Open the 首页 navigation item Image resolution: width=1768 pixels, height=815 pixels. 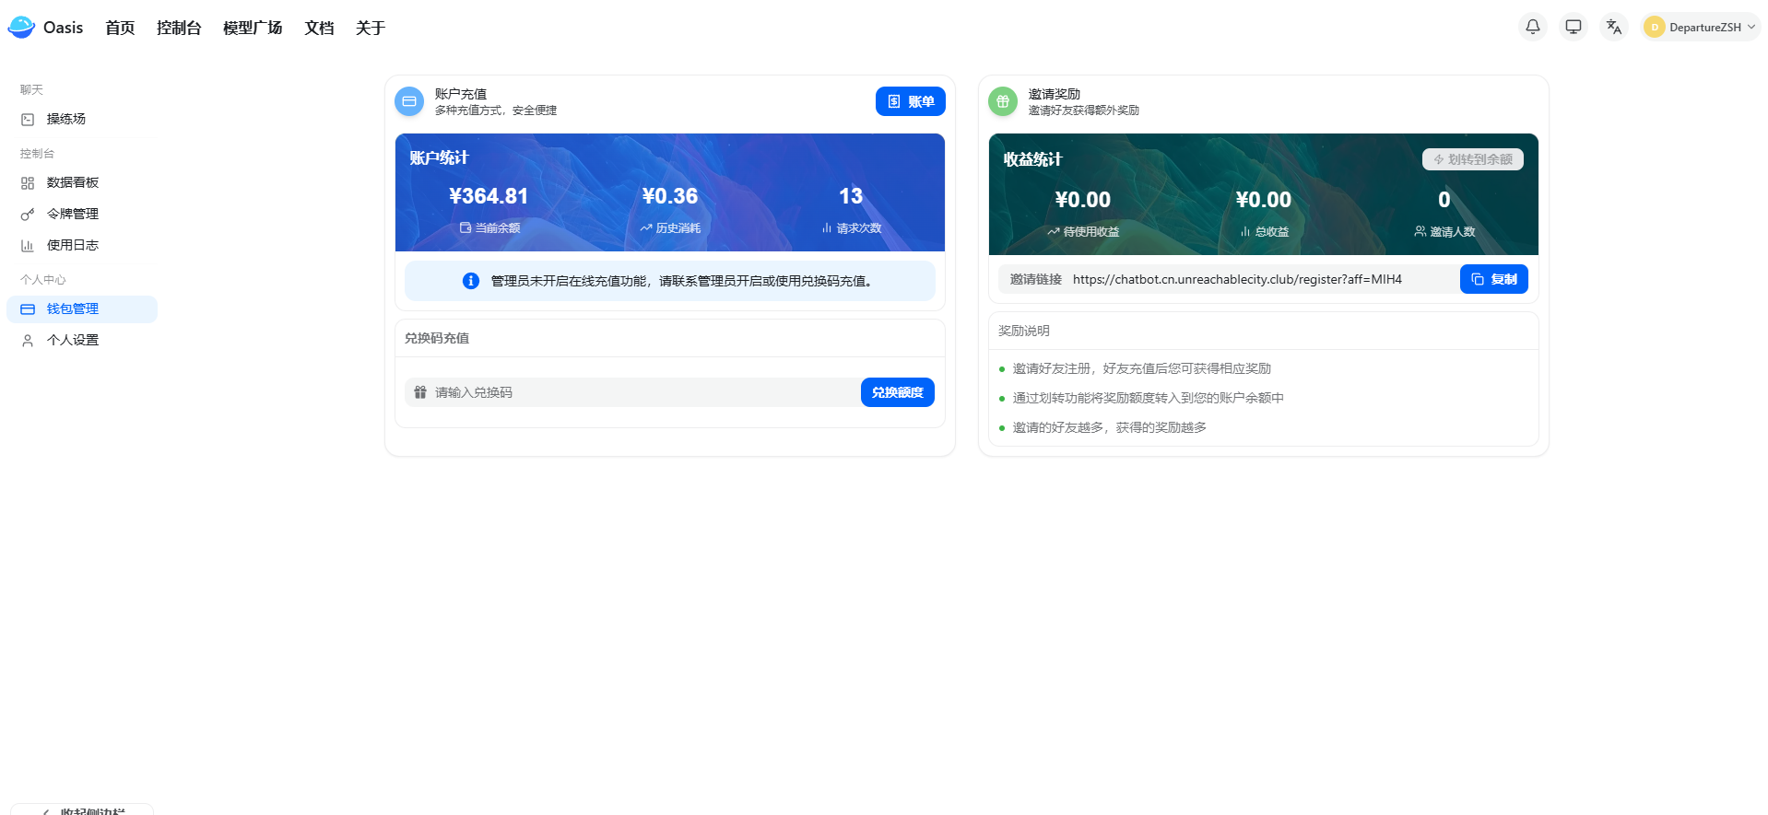coord(120,28)
